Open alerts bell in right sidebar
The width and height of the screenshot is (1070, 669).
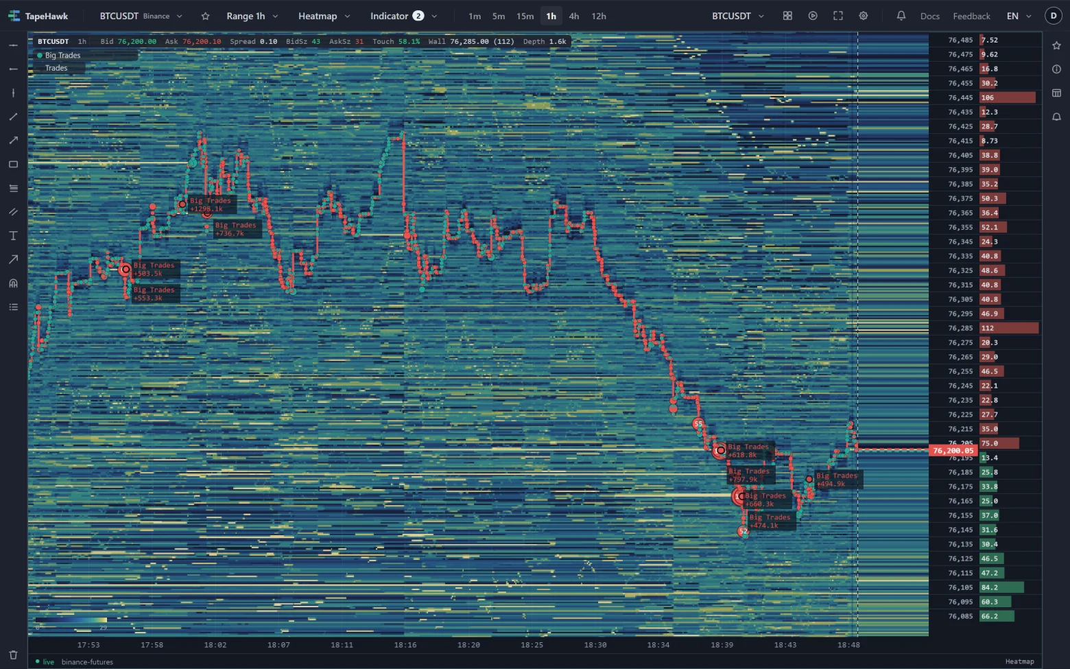(1056, 117)
